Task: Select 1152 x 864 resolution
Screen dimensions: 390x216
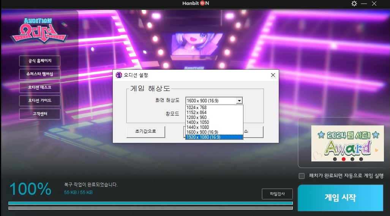Action: [214, 113]
